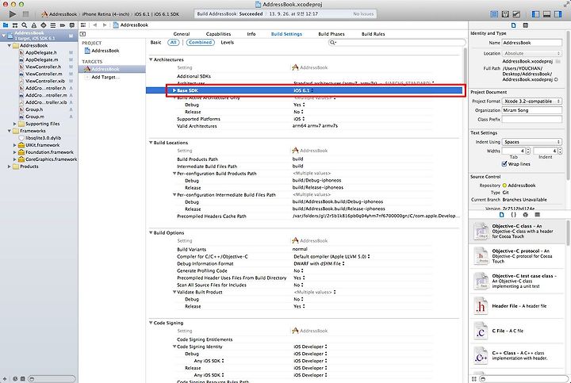Switch to the Build Settings tab

[x=286, y=34]
